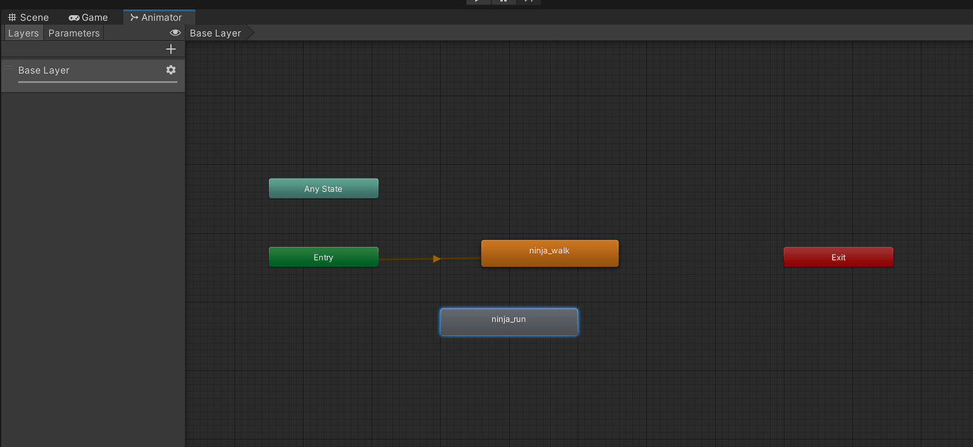The height and width of the screenshot is (447, 973).
Task: Select the orange ninja_walk state
Action: pyautogui.click(x=549, y=253)
